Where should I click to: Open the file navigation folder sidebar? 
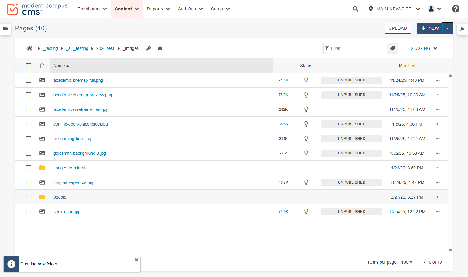point(5,29)
